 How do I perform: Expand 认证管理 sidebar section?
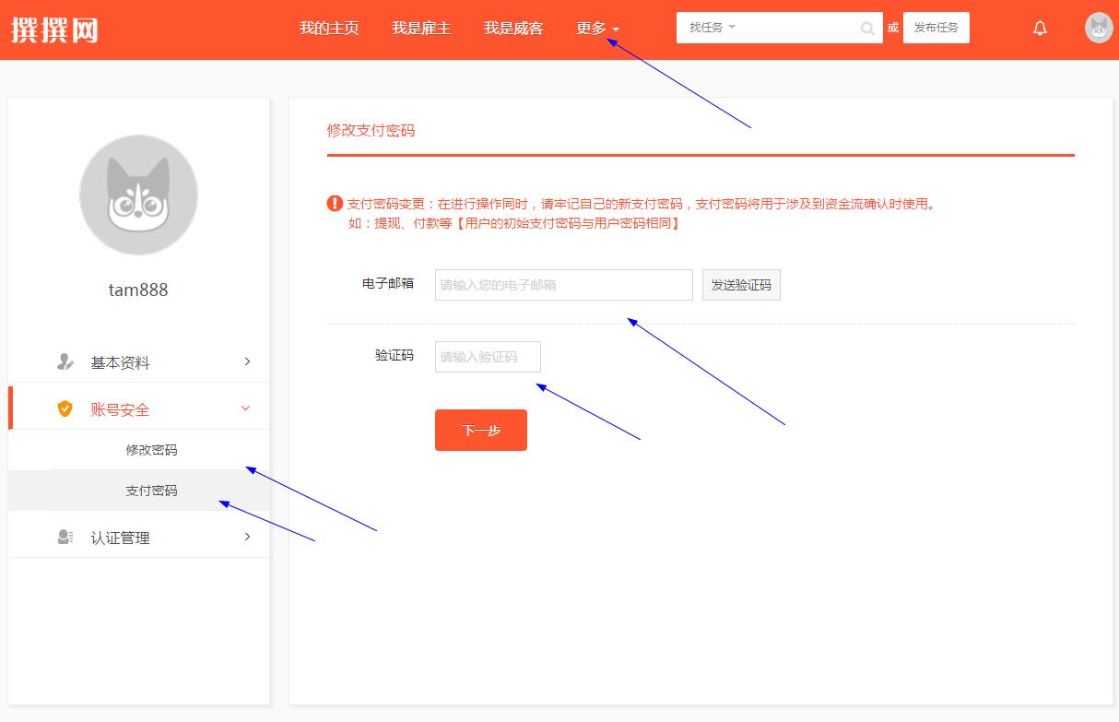pyautogui.click(x=139, y=537)
